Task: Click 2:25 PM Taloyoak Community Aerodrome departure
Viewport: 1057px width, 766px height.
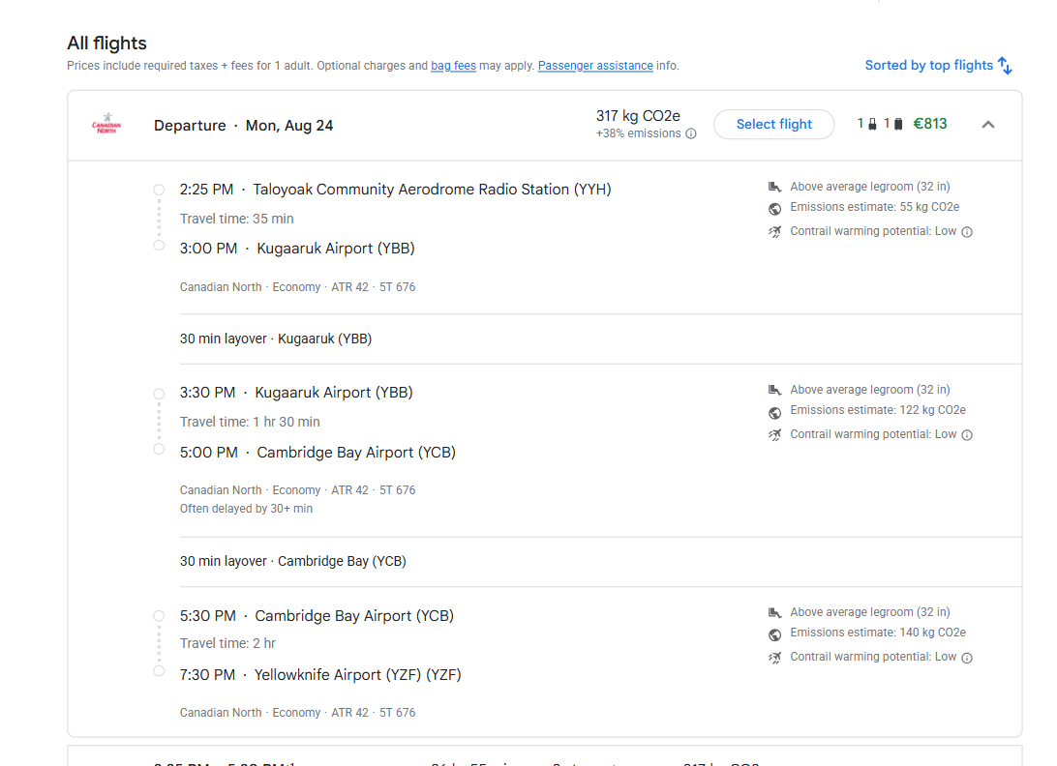Action: click(395, 190)
